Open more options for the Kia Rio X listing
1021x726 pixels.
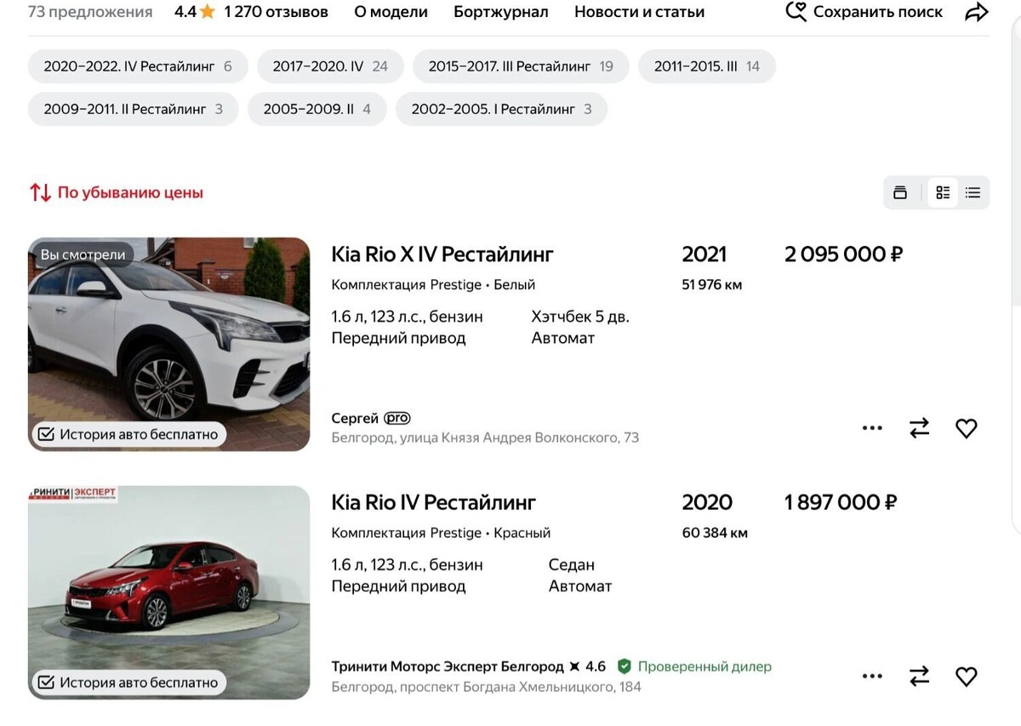(872, 428)
